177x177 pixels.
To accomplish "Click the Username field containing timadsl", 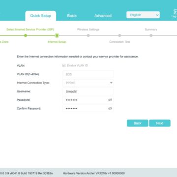I will [88, 91].
